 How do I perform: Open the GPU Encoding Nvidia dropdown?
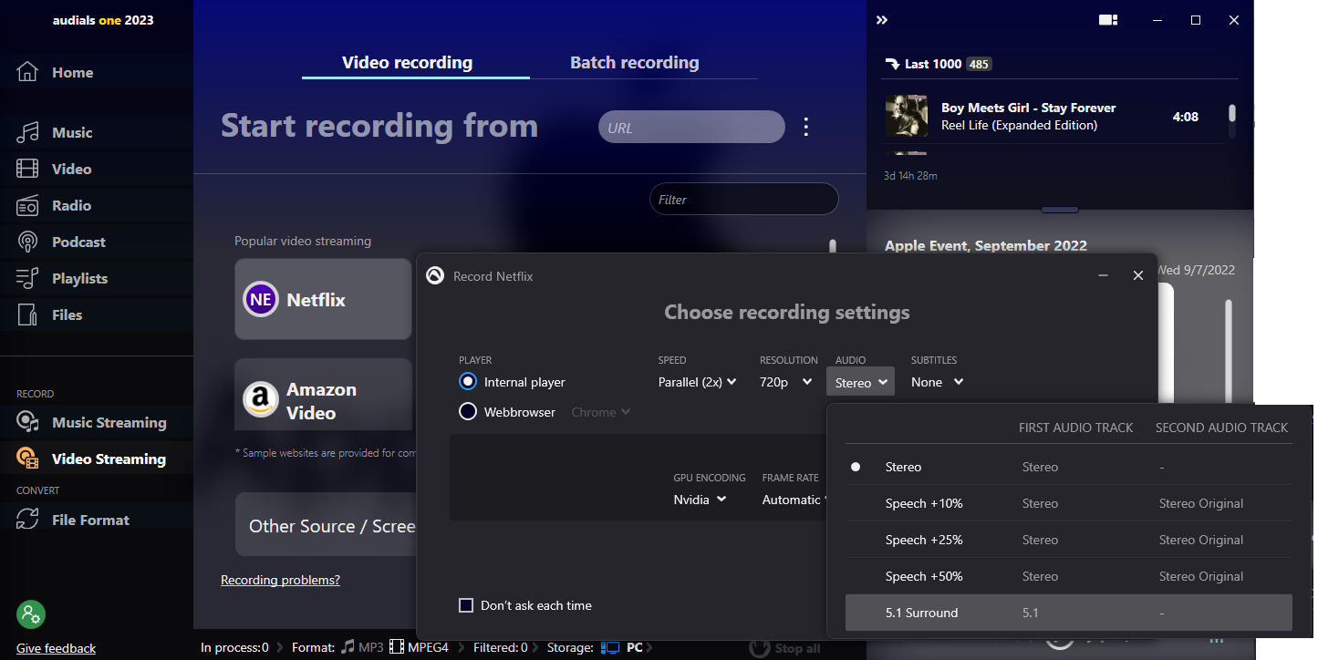coord(701,500)
